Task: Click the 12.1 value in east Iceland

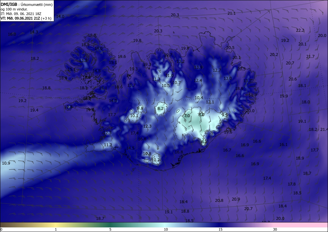Action: click(210, 102)
